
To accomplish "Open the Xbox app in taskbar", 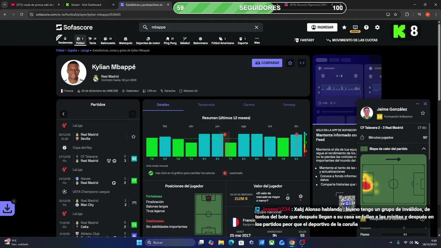I will (272, 242).
